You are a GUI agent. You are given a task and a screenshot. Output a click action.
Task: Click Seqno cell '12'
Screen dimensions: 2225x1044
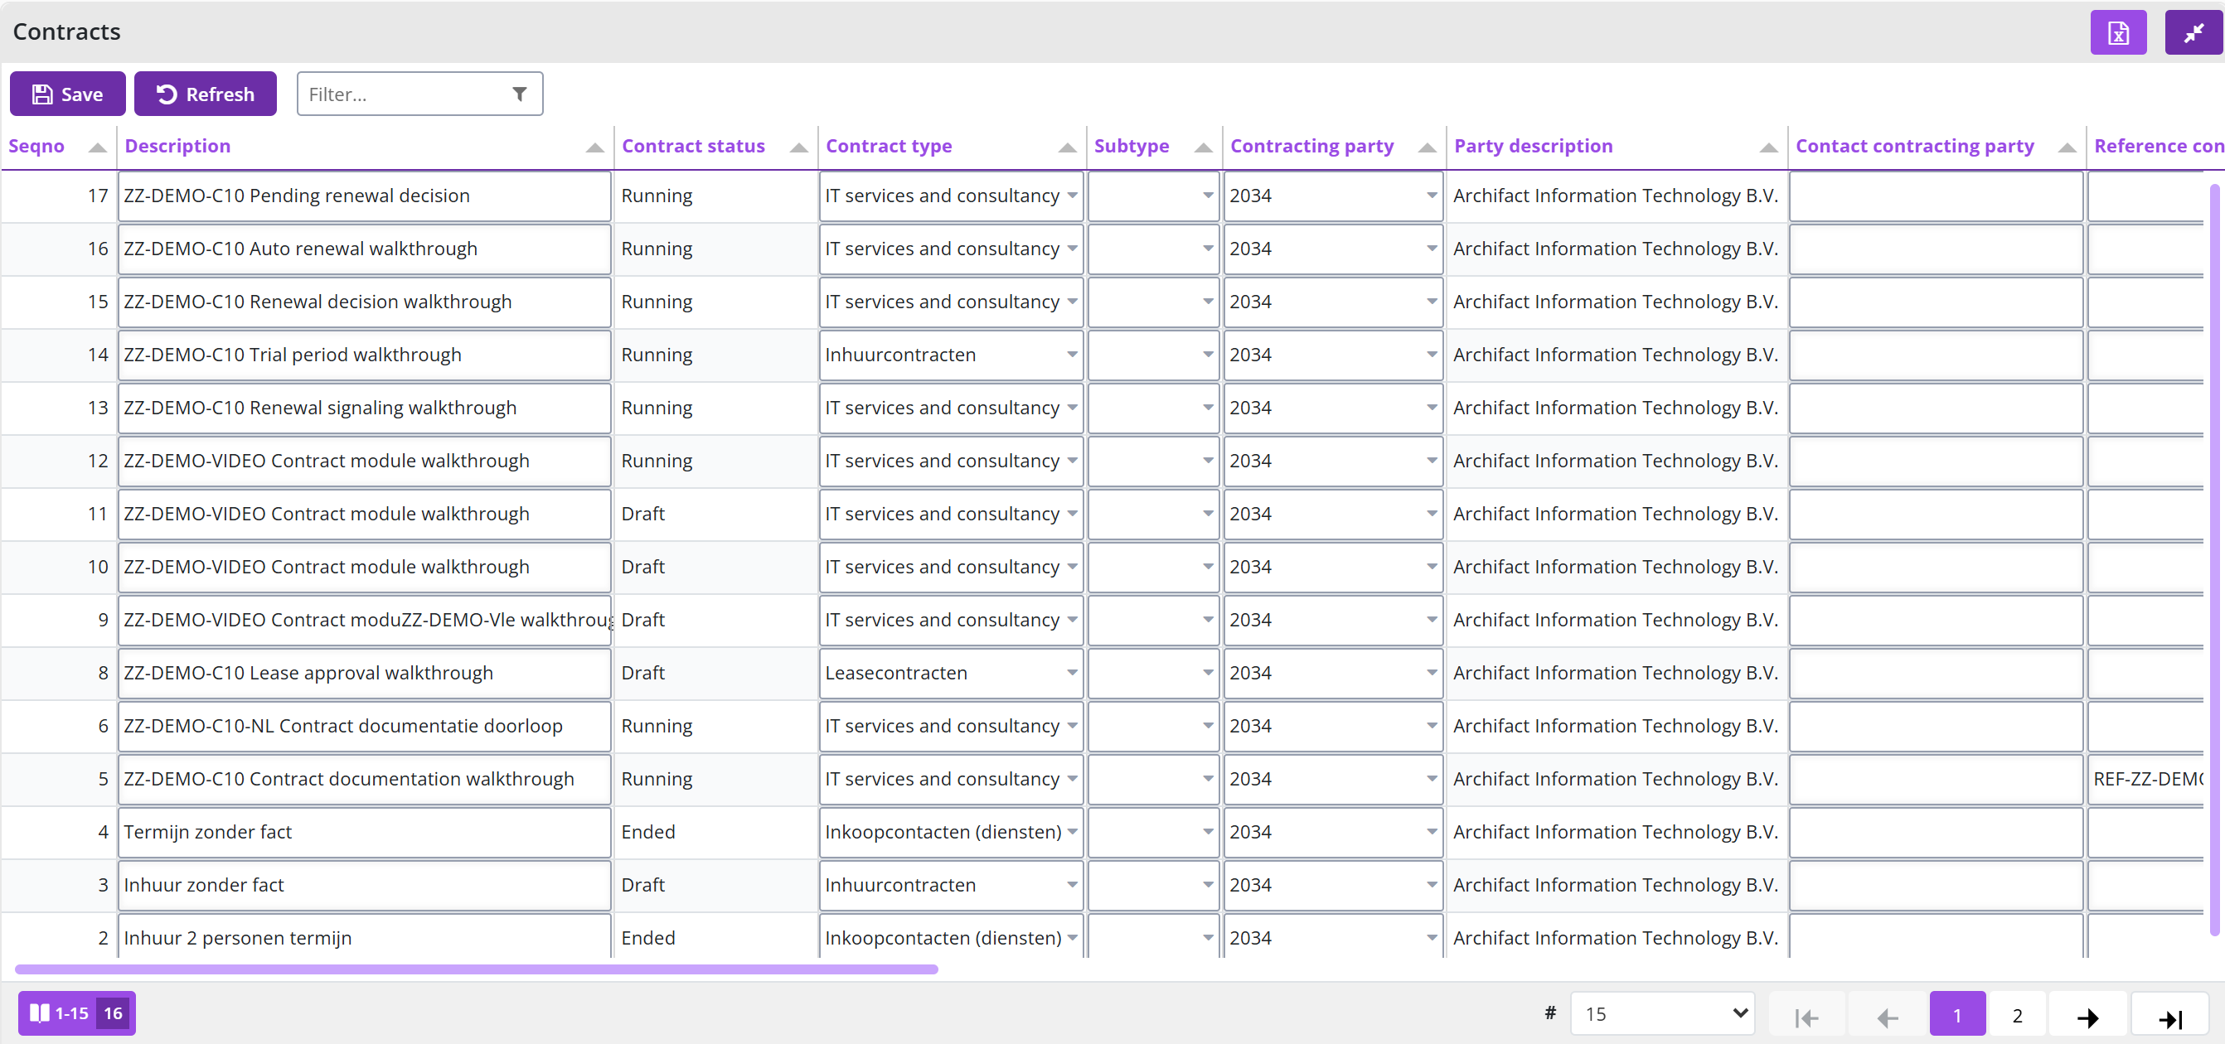click(x=98, y=462)
